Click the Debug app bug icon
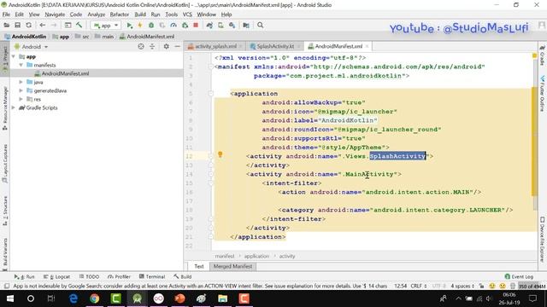The width and height of the screenshot is (547, 307). click(x=151, y=25)
